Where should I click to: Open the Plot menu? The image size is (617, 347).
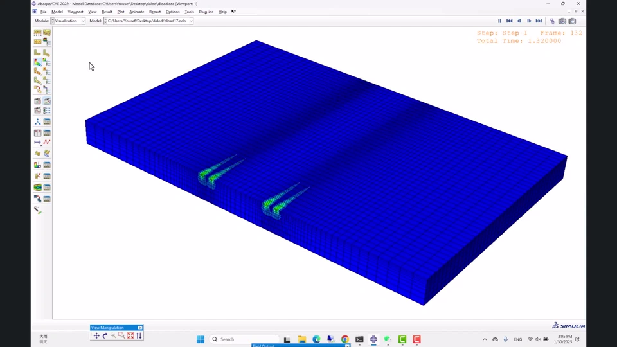coord(121,12)
